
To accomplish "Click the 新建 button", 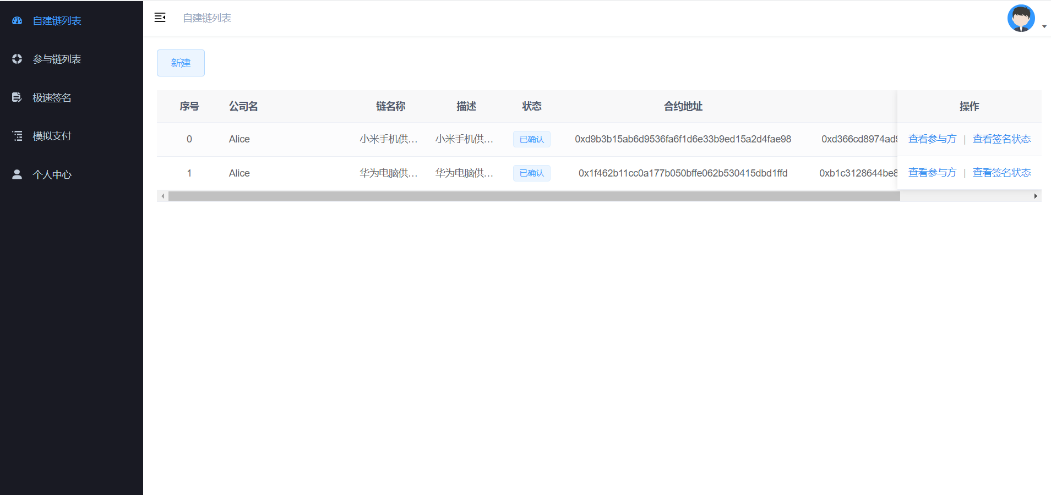I will 181,63.
